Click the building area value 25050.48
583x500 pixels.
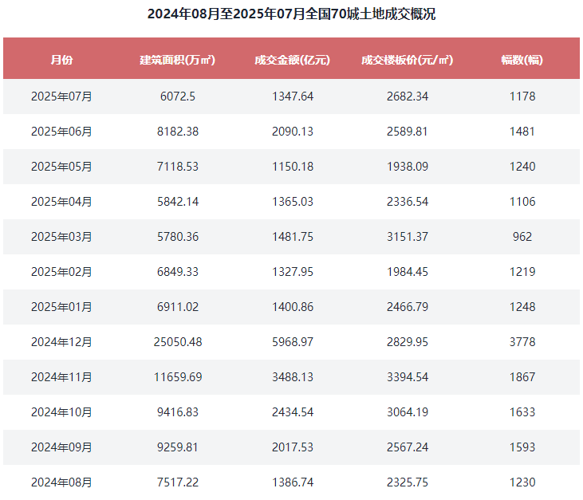tap(178, 341)
